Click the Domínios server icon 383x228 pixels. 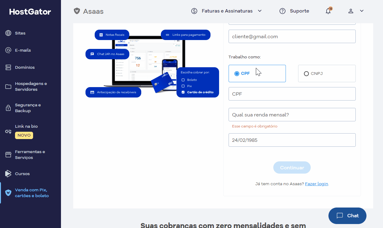[8, 67]
